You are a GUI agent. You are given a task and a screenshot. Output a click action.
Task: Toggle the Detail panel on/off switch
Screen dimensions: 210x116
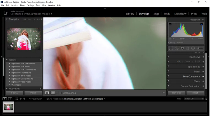click(x=168, y=71)
